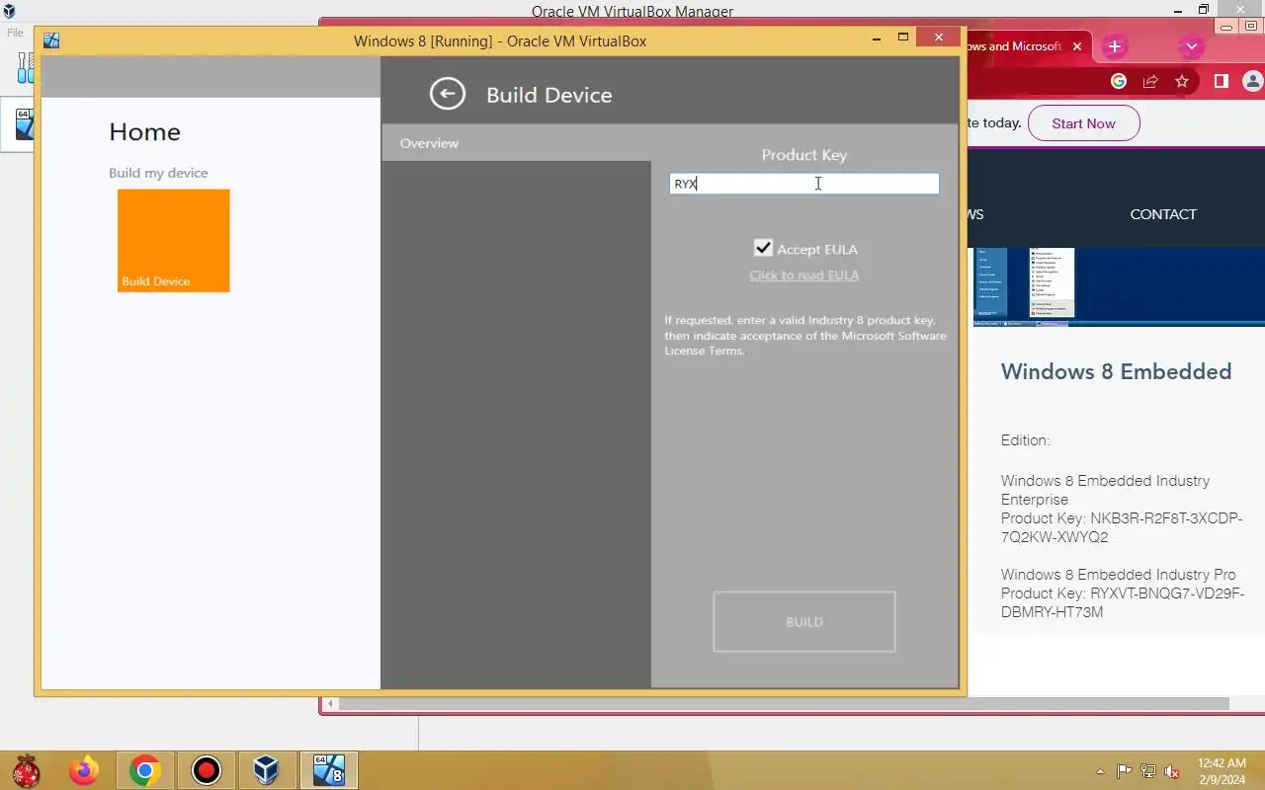Bookmark this page with star icon
Image resolution: width=1265 pixels, height=790 pixels.
1182,82
